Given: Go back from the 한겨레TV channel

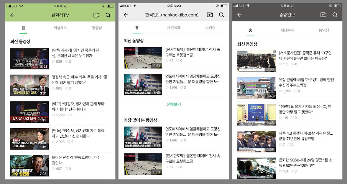Looking at the screenshot, I should [x=12, y=15].
